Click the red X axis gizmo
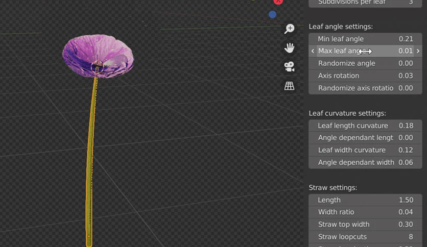 (278, 2)
